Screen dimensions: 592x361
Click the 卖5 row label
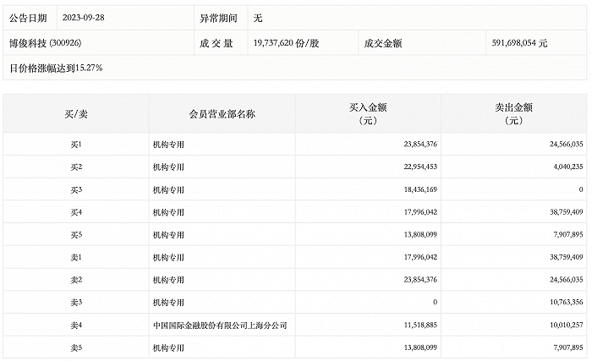pos(75,347)
